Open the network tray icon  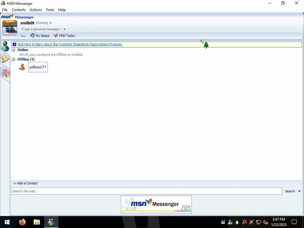click(x=259, y=222)
